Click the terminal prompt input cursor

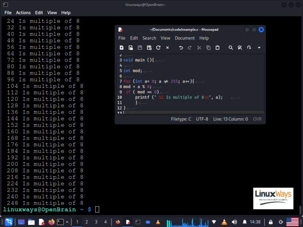click(x=97, y=209)
